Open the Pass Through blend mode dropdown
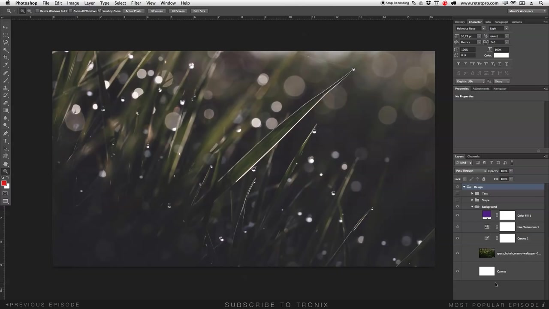Image resolution: width=549 pixels, height=309 pixels. click(x=471, y=170)
